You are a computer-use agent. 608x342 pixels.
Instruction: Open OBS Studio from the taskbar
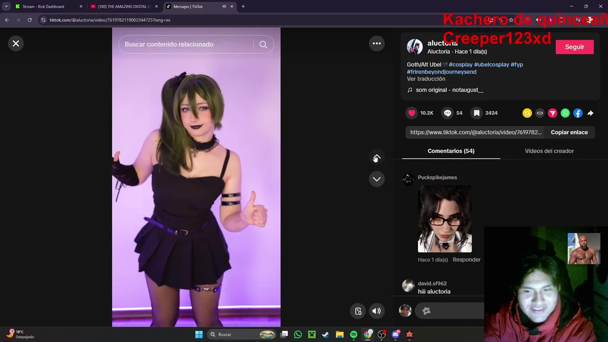pos(381,334)
